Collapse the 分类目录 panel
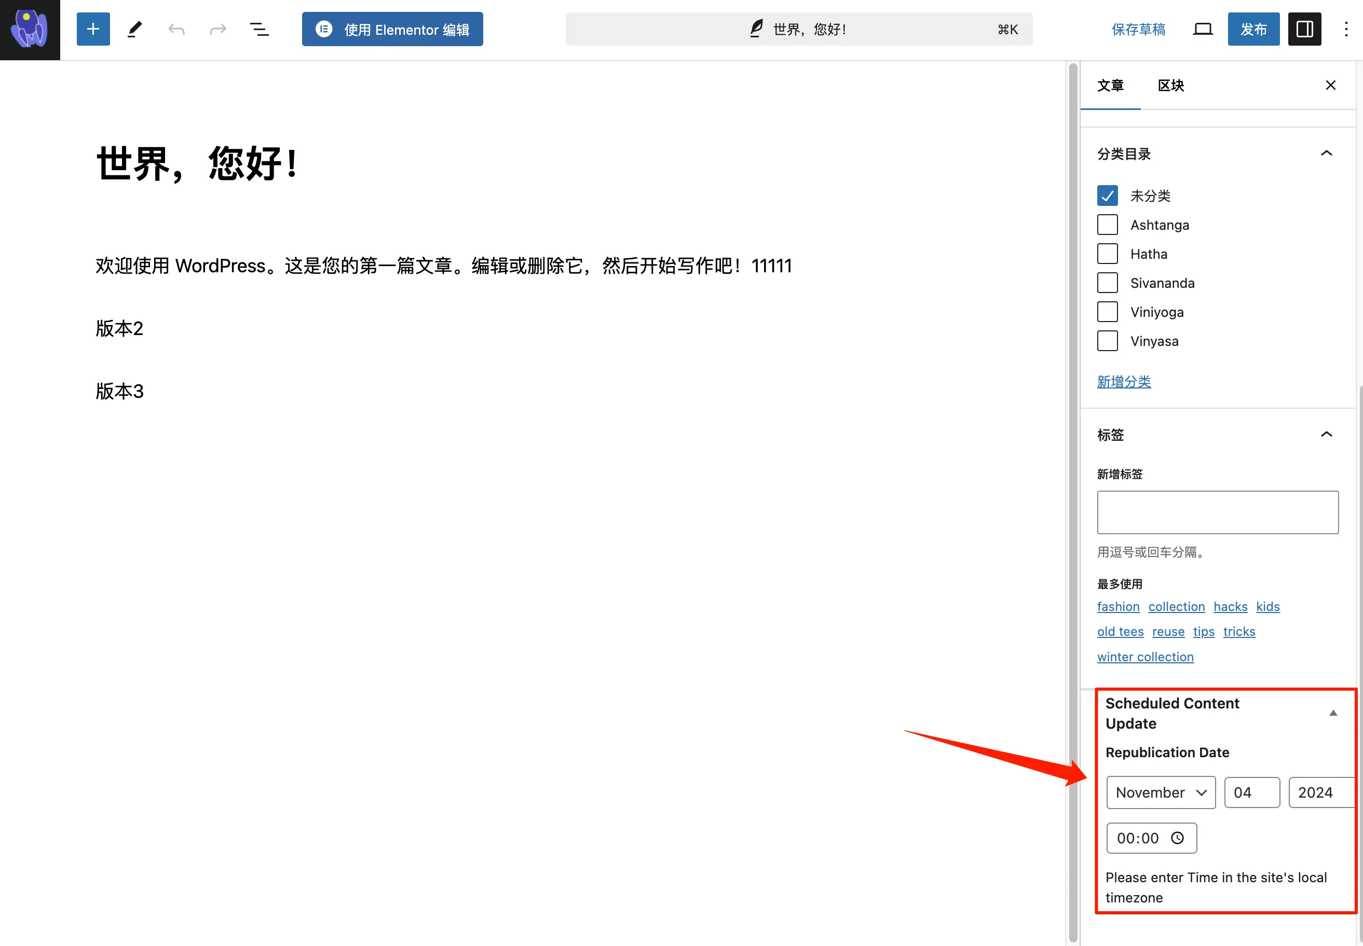 click(1326, 154)
